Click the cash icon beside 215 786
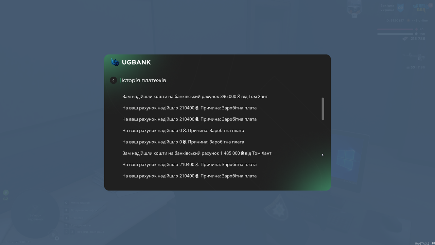Viewport: 435px width, 245px height. tap(405, 39)
